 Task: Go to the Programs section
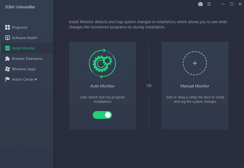point(27,27)
